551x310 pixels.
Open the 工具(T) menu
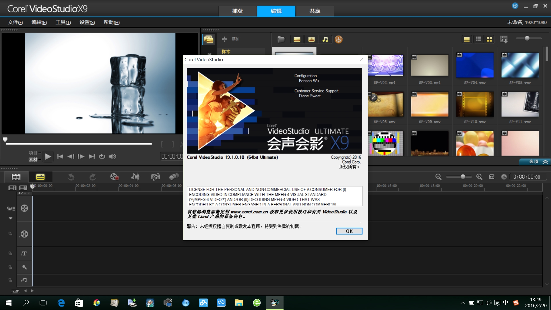pyautogui.click(x=63, y=22)
